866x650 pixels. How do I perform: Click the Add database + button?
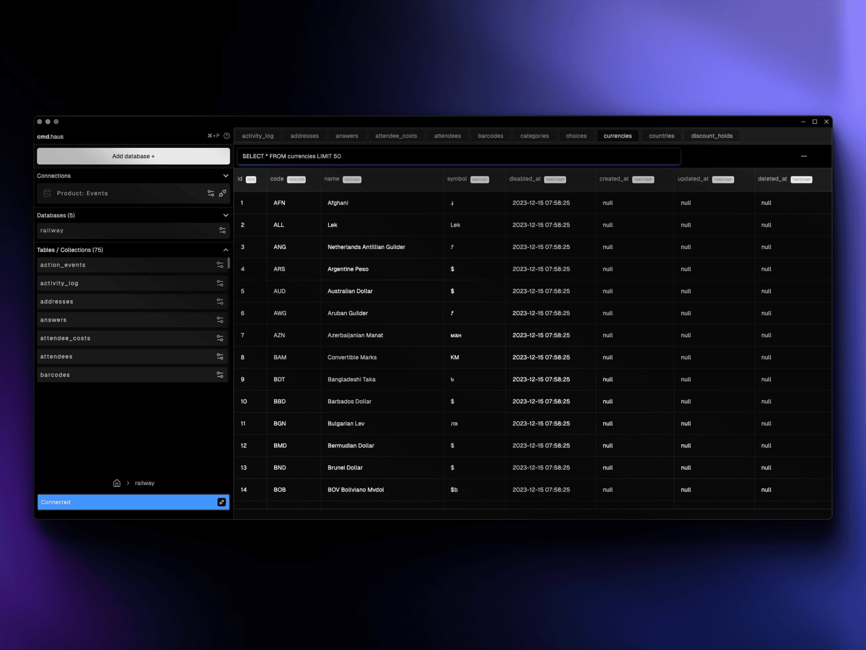[133, 156]
